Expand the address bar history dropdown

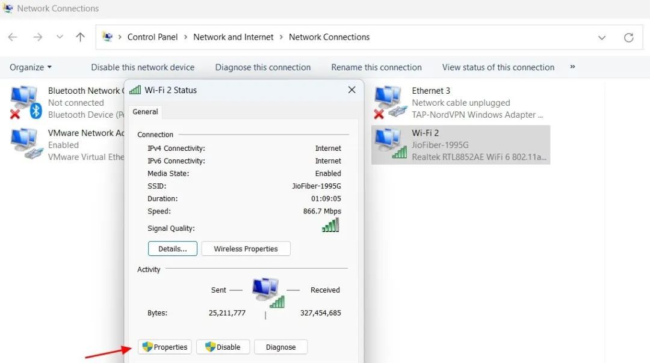point(602,37)
